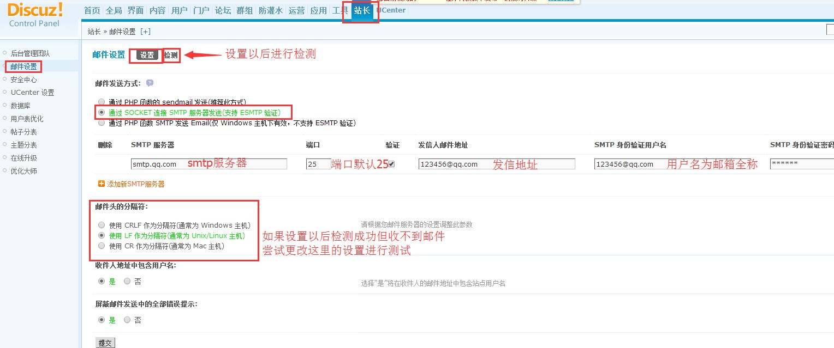This screenshot has width=834, height=348.
Task: Open UCenter in the top navigation
Action: coord(392,10)
